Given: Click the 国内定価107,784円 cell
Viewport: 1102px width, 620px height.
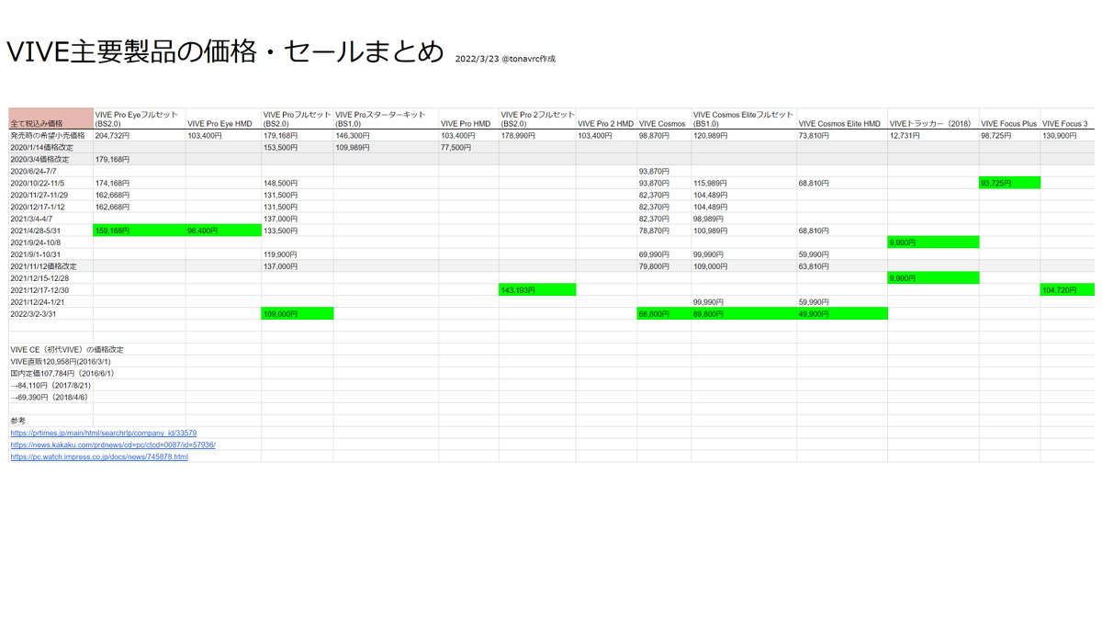Looking at the screenshot, I should point(62,374).
